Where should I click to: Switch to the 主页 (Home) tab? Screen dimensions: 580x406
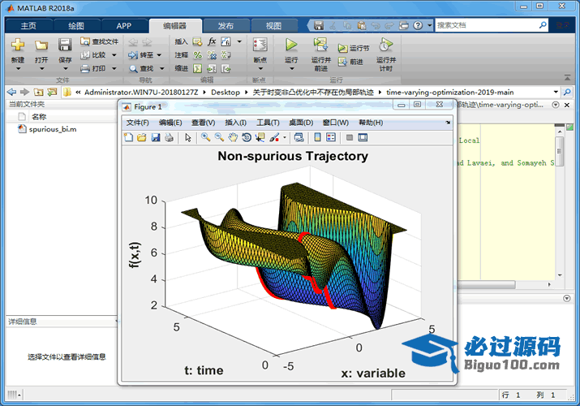28,25
